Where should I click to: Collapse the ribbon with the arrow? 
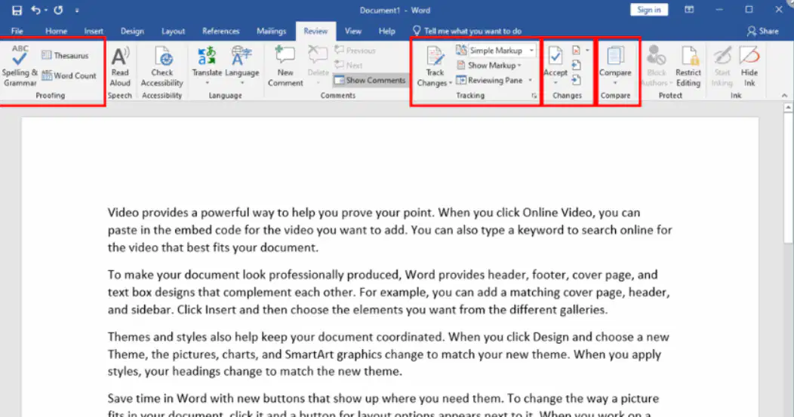(784, 96)
